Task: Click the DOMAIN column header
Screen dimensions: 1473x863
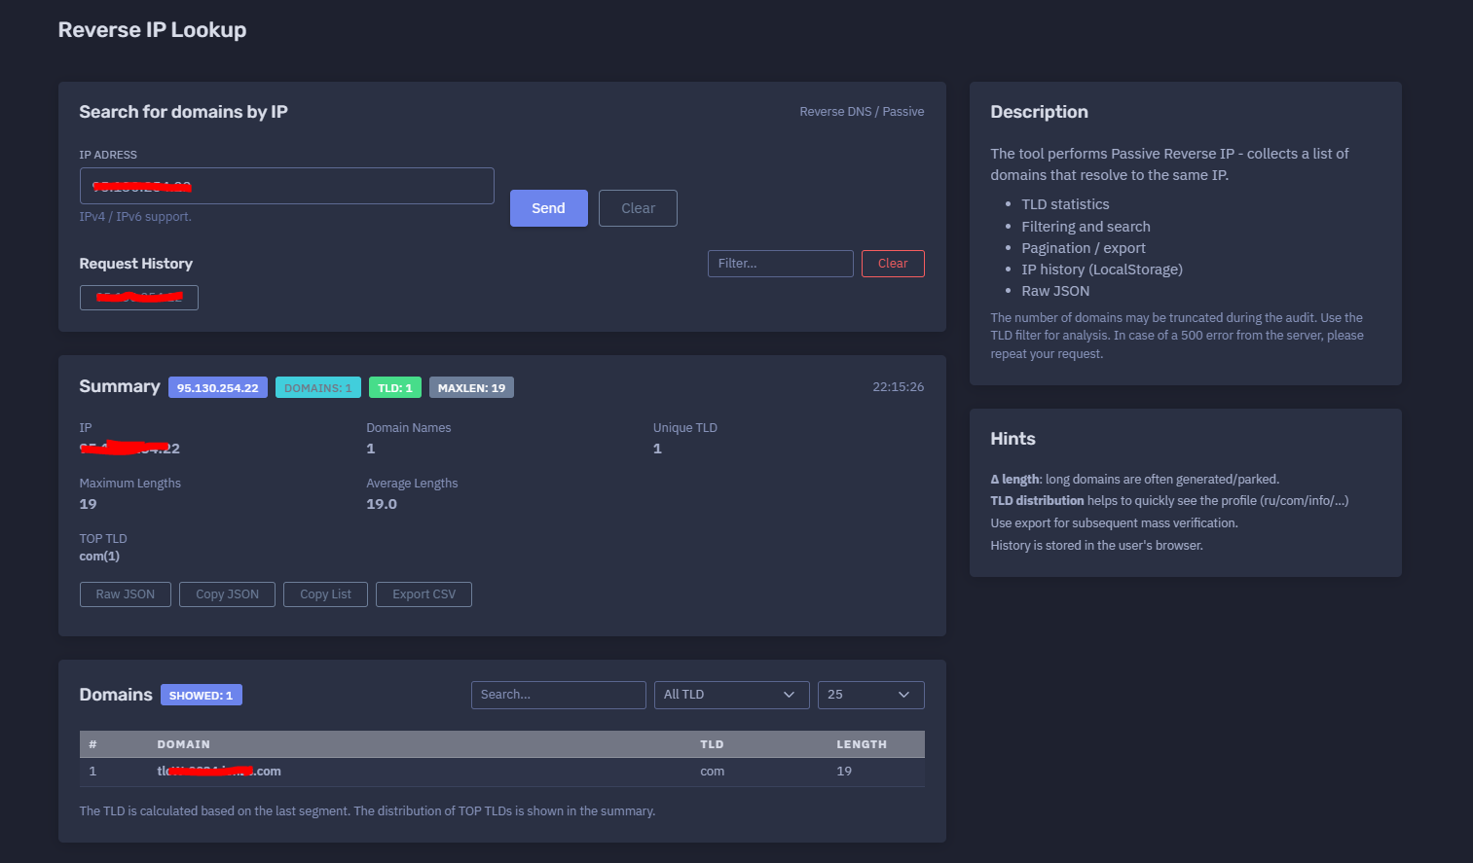Action: tap(184, 744)
